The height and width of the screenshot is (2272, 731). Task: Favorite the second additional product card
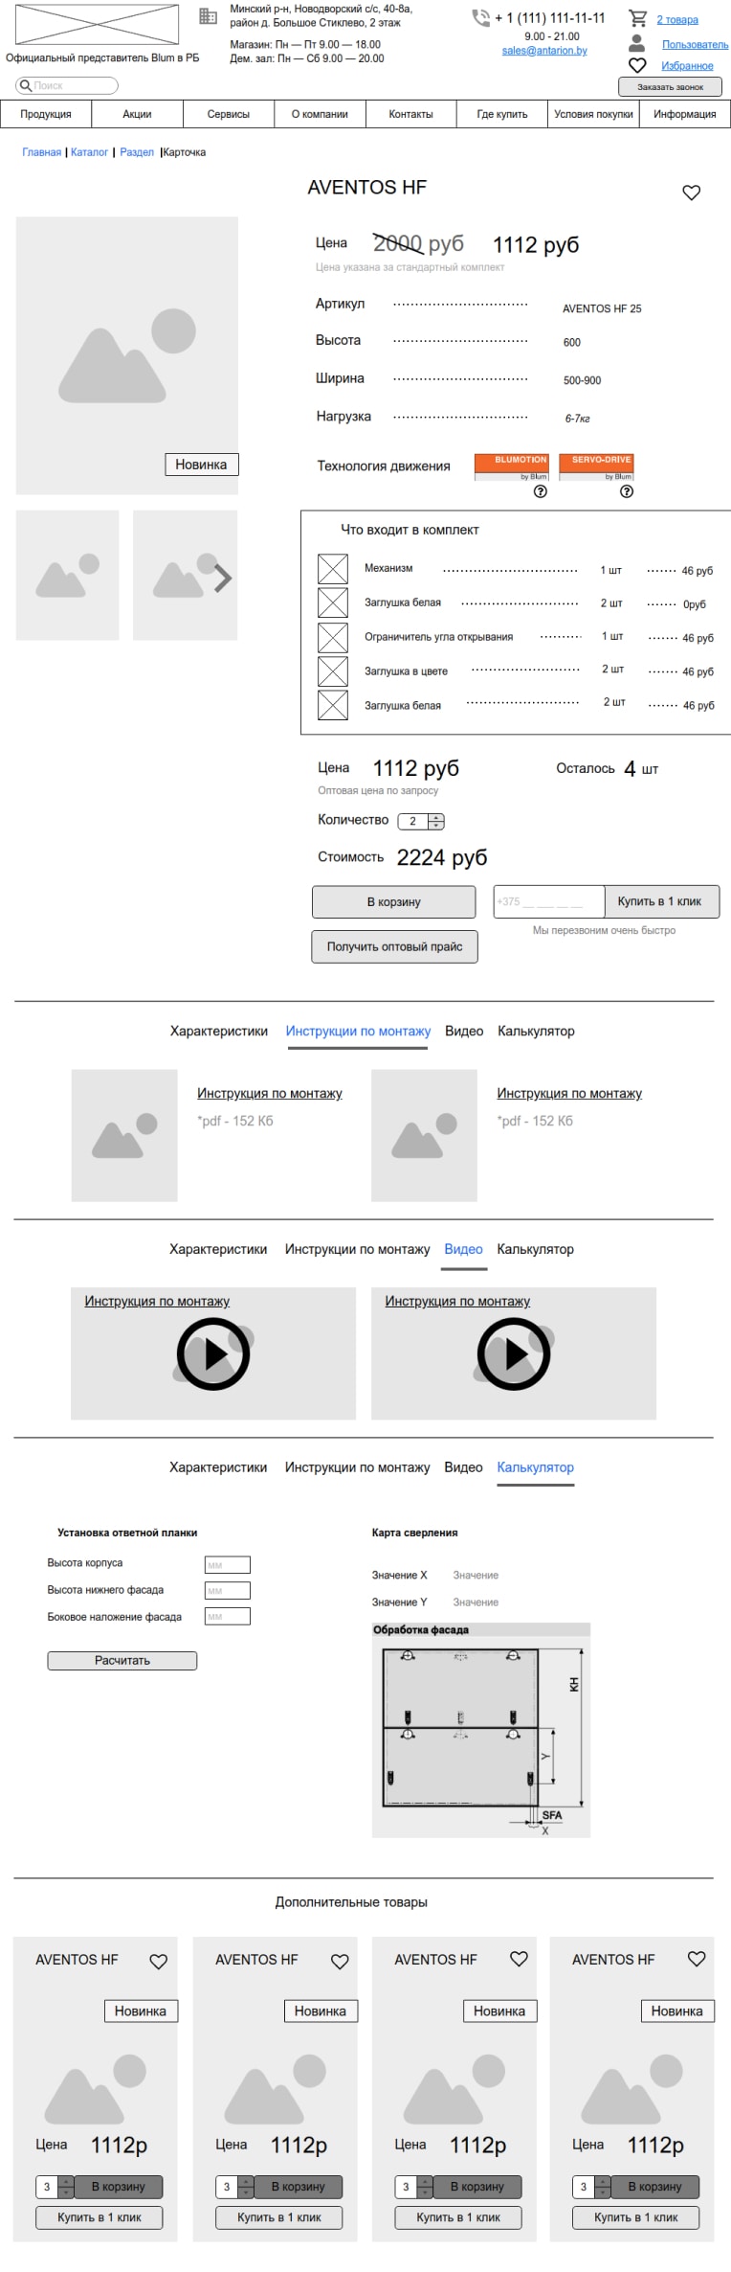(340, 1962)
